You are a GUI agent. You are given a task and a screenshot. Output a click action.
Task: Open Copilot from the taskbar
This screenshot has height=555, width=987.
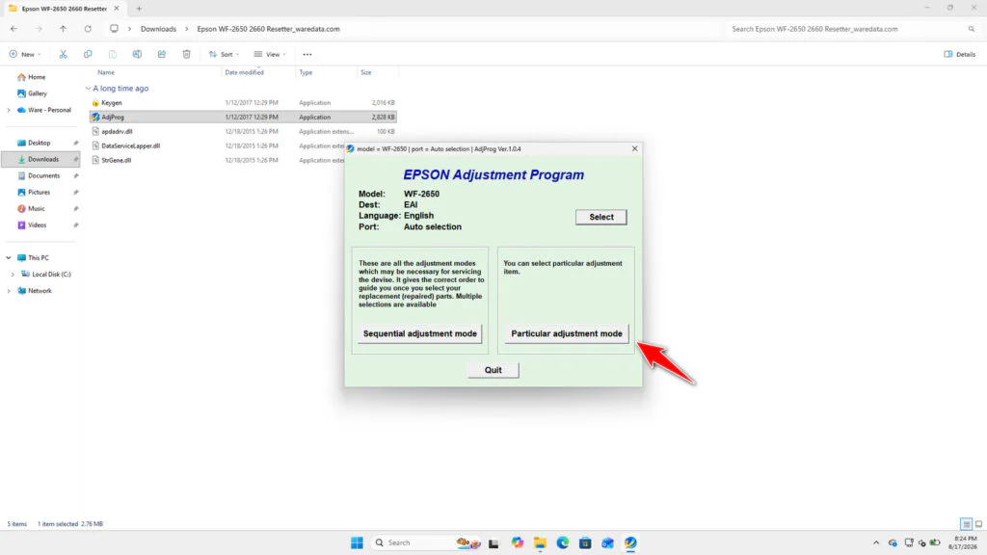coord(518,542)
